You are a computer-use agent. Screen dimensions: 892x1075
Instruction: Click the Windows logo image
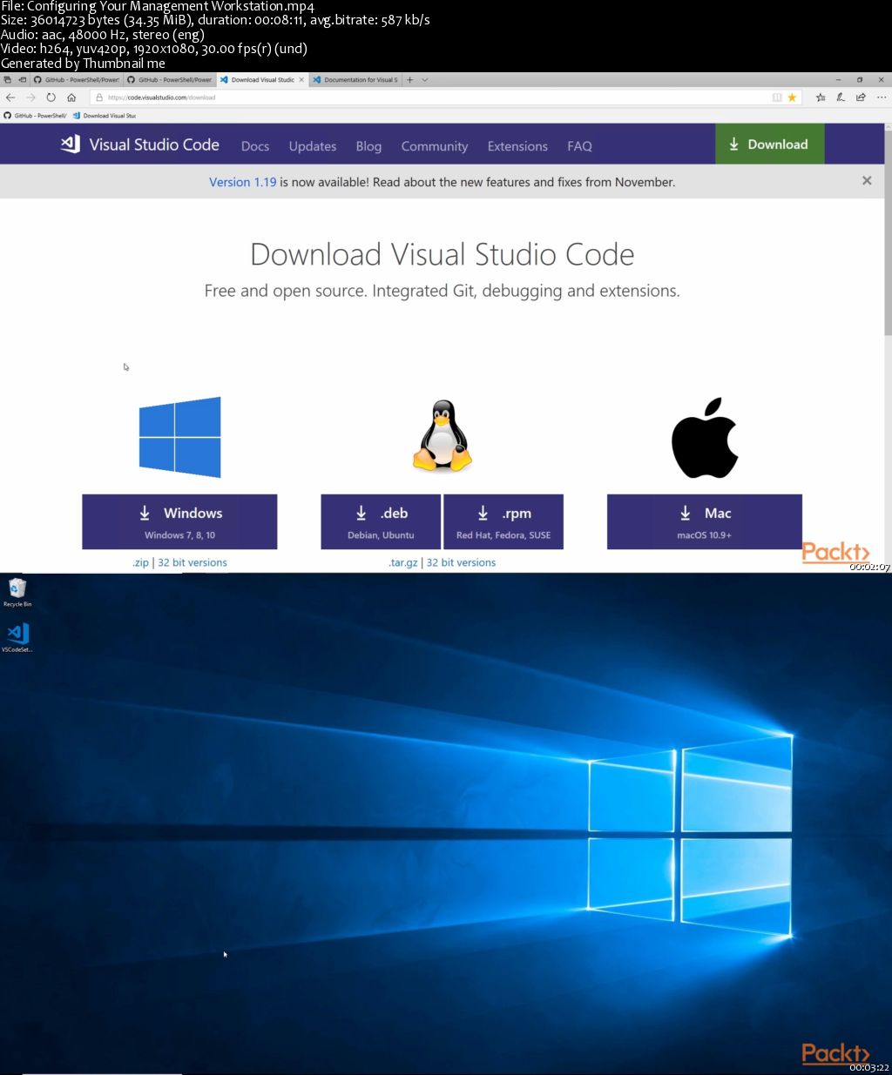click(x=179, y=437)
